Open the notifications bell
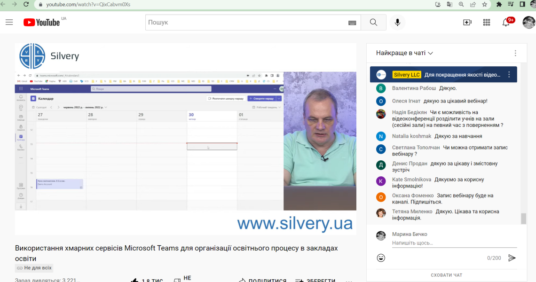This screenshot has width=536, height=282. click(506, 23)
